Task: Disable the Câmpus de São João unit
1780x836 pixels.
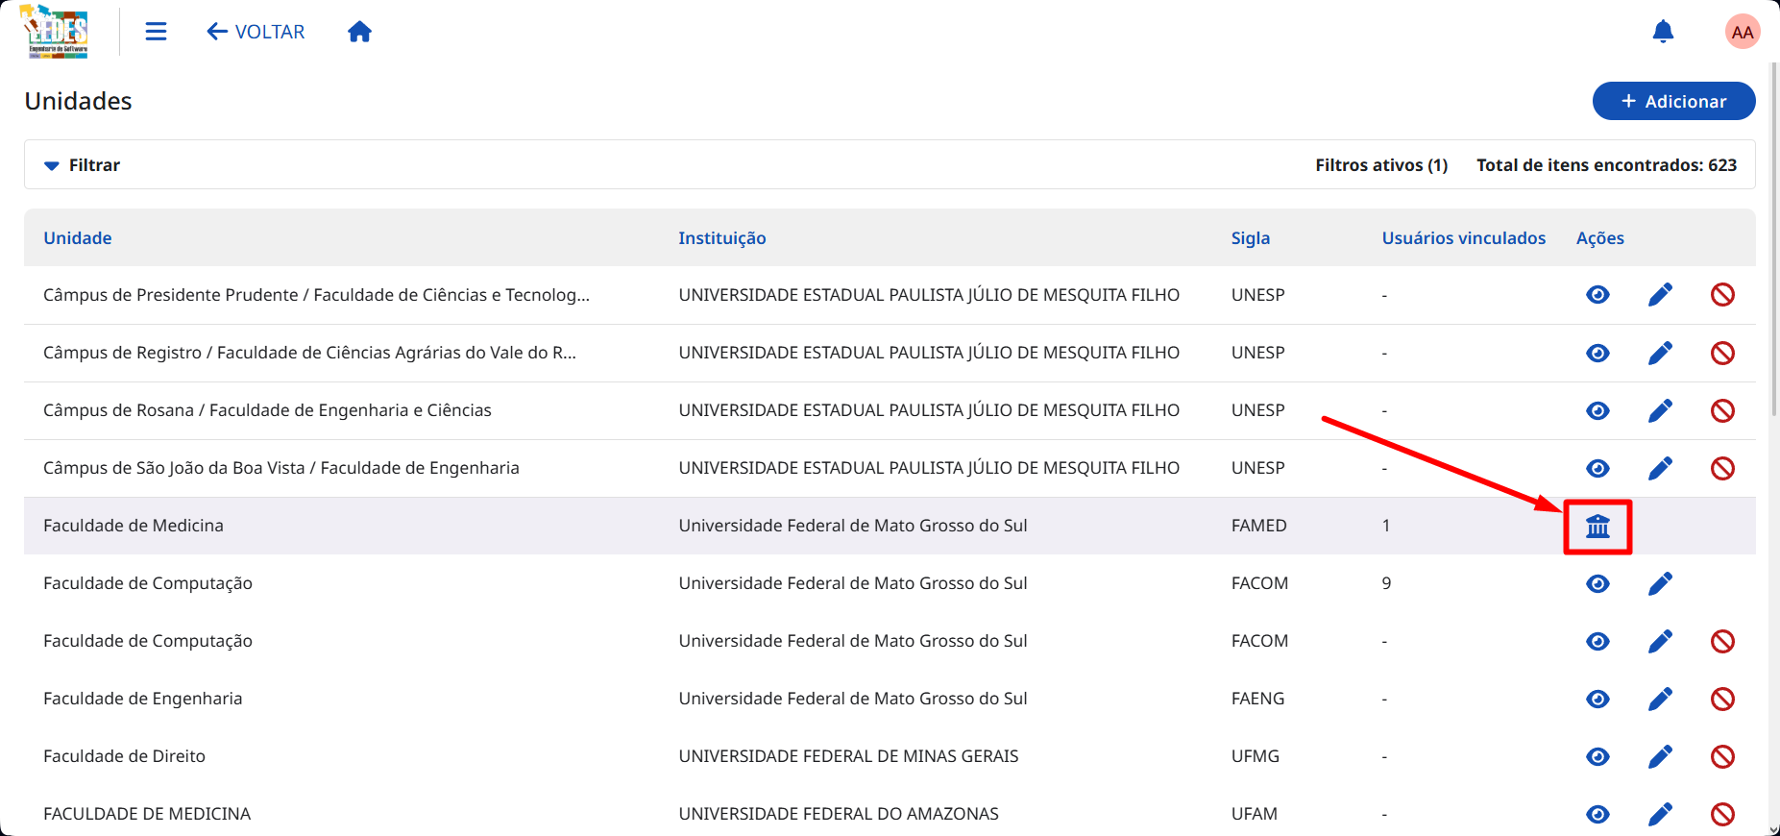Action: point(1722,468)
